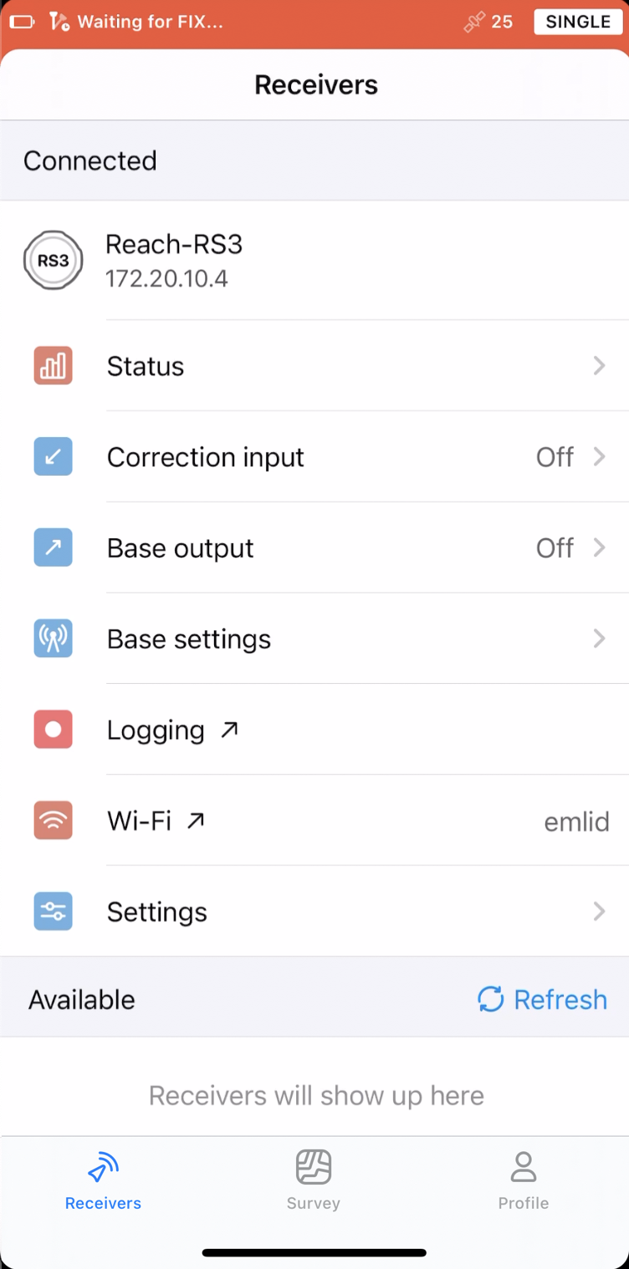
Task: Tap the red Status bar-chart icon
Action: 53,366
